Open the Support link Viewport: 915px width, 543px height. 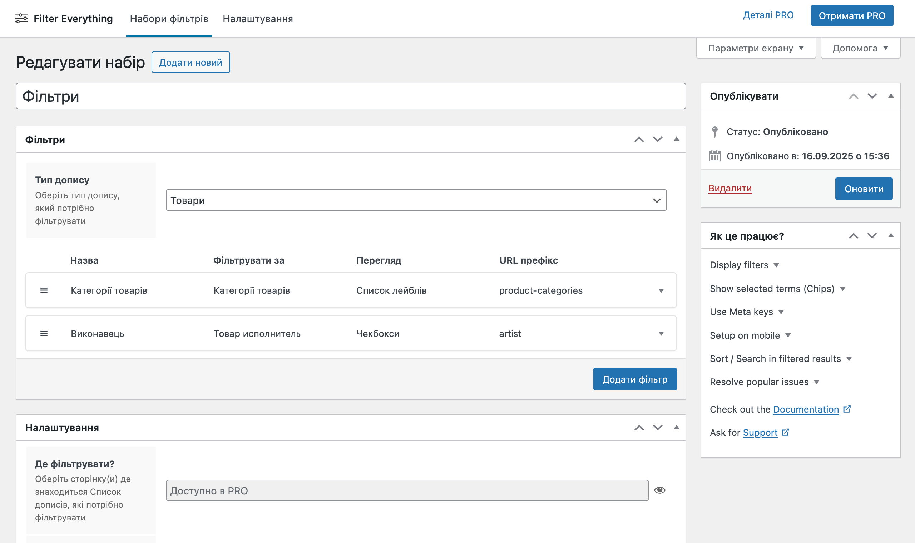[760, 433]
